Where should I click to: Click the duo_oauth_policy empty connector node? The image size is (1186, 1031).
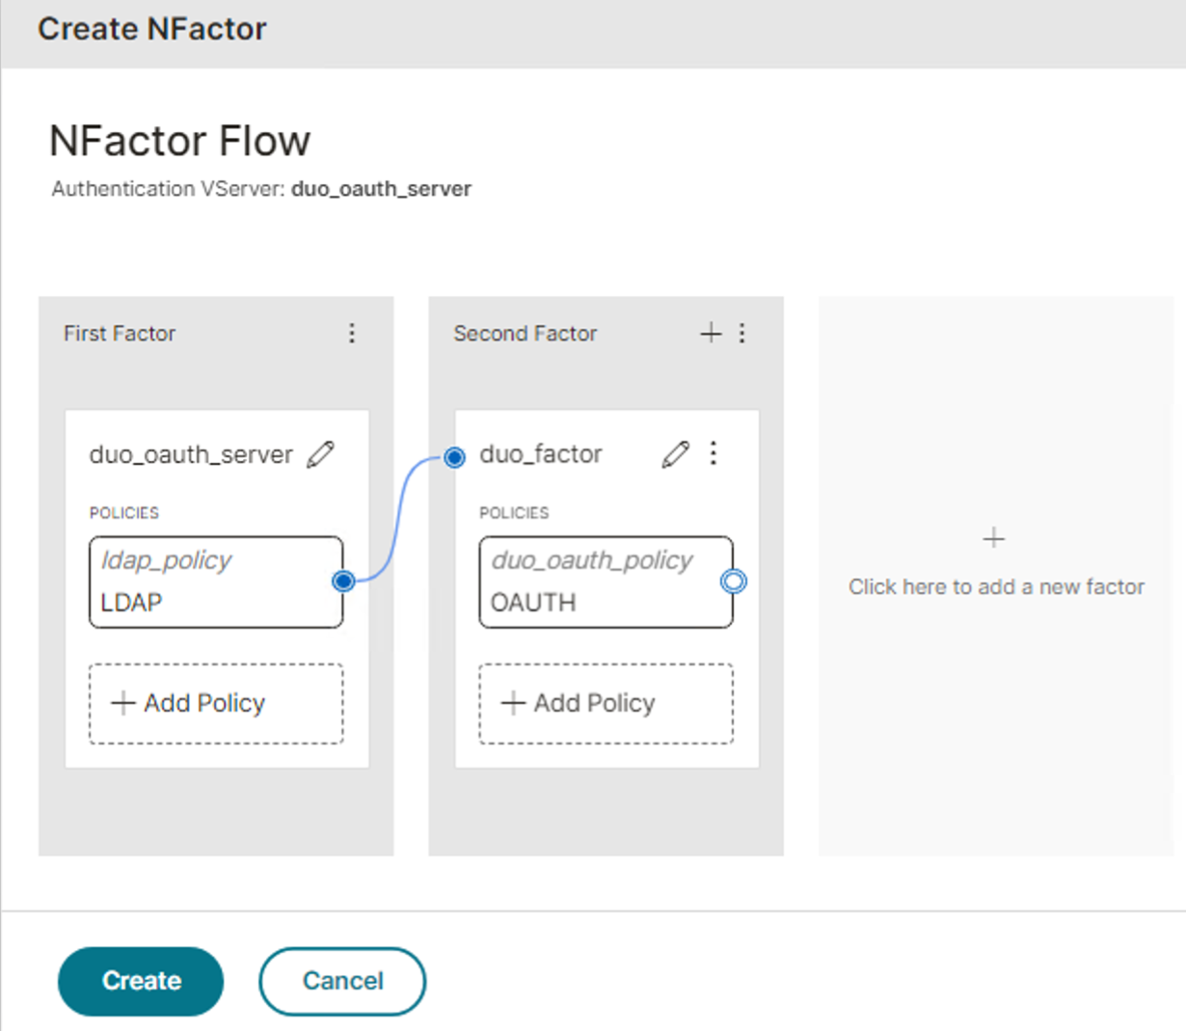point(734,582)
